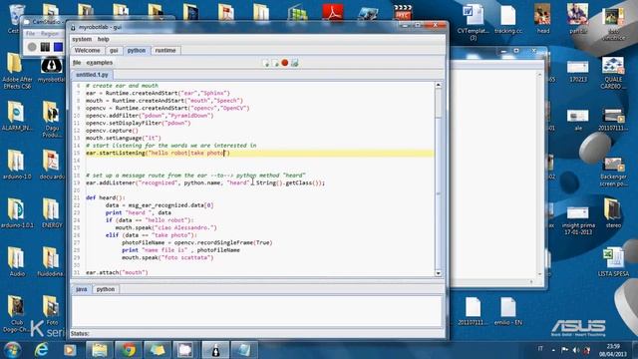Click the editor scrollbar up arrow
The width and height of the screenshot is (638, 359).
coord(439,86)
